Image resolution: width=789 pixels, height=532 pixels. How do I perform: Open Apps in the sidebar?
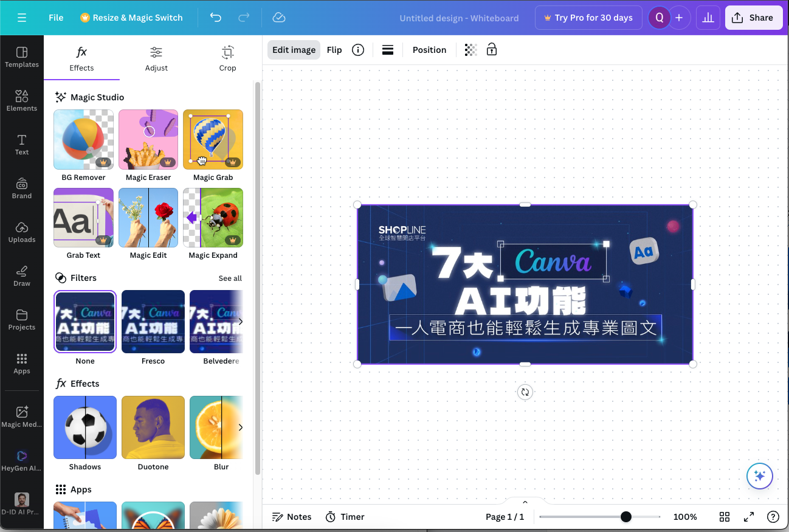(22, 364)
